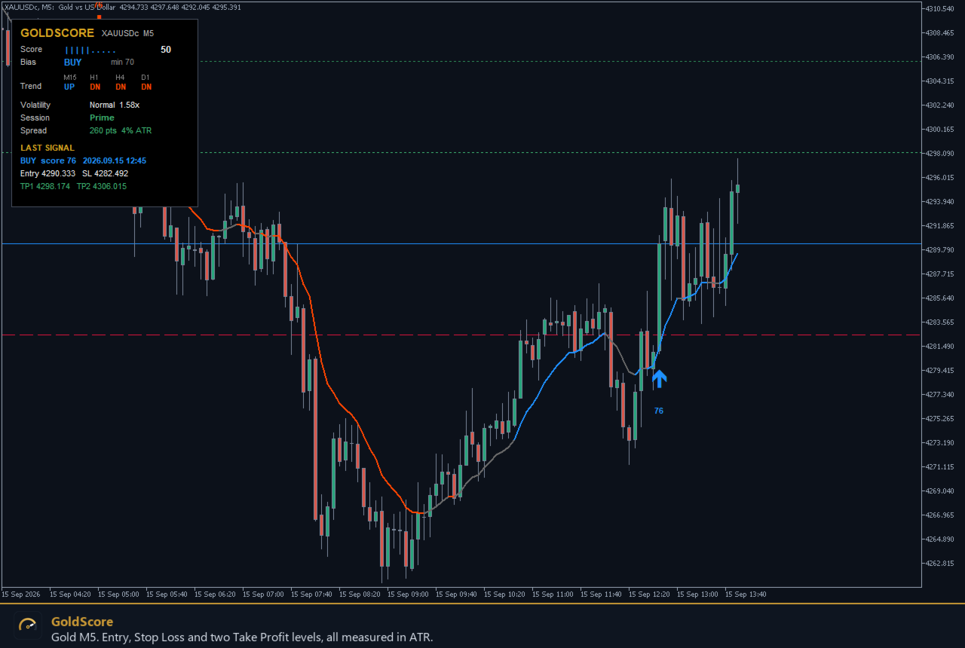Click the TP2 4306.015 value
Image resolution: width=965 pixels, height=648 pixels.
click(x=102, y=186)
